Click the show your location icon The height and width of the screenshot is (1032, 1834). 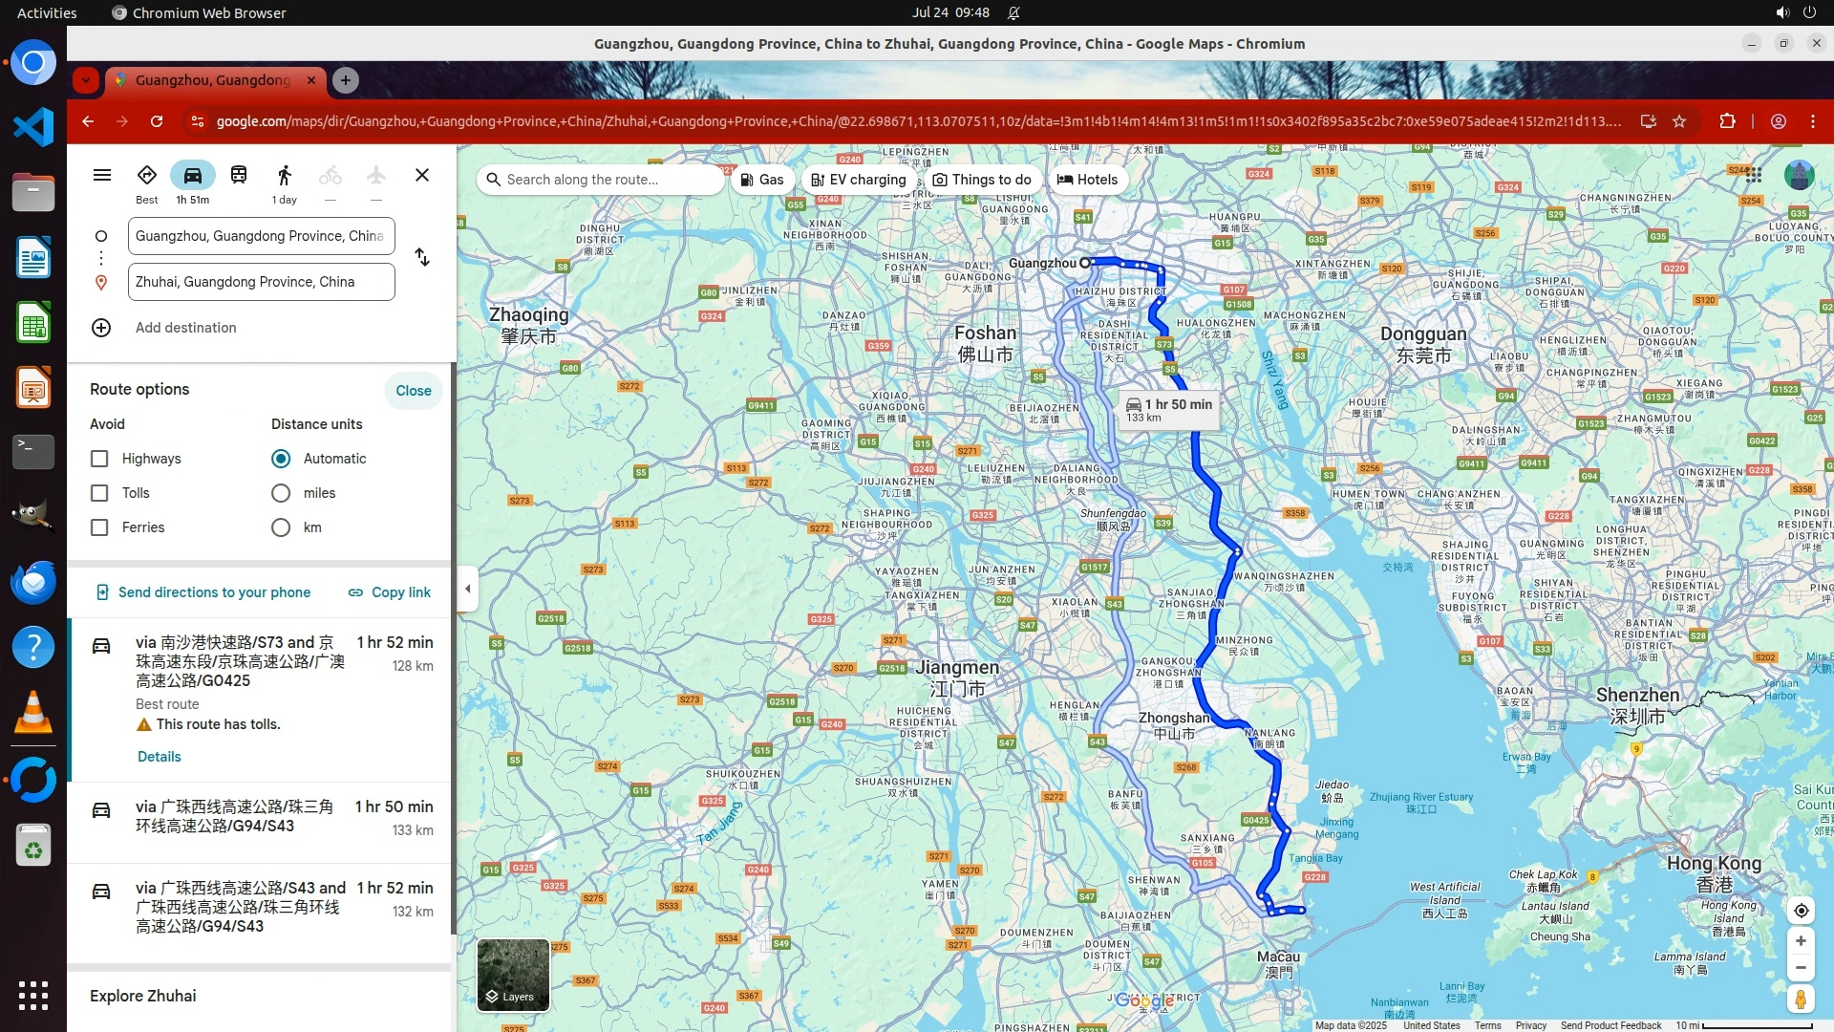(1801, 911)
